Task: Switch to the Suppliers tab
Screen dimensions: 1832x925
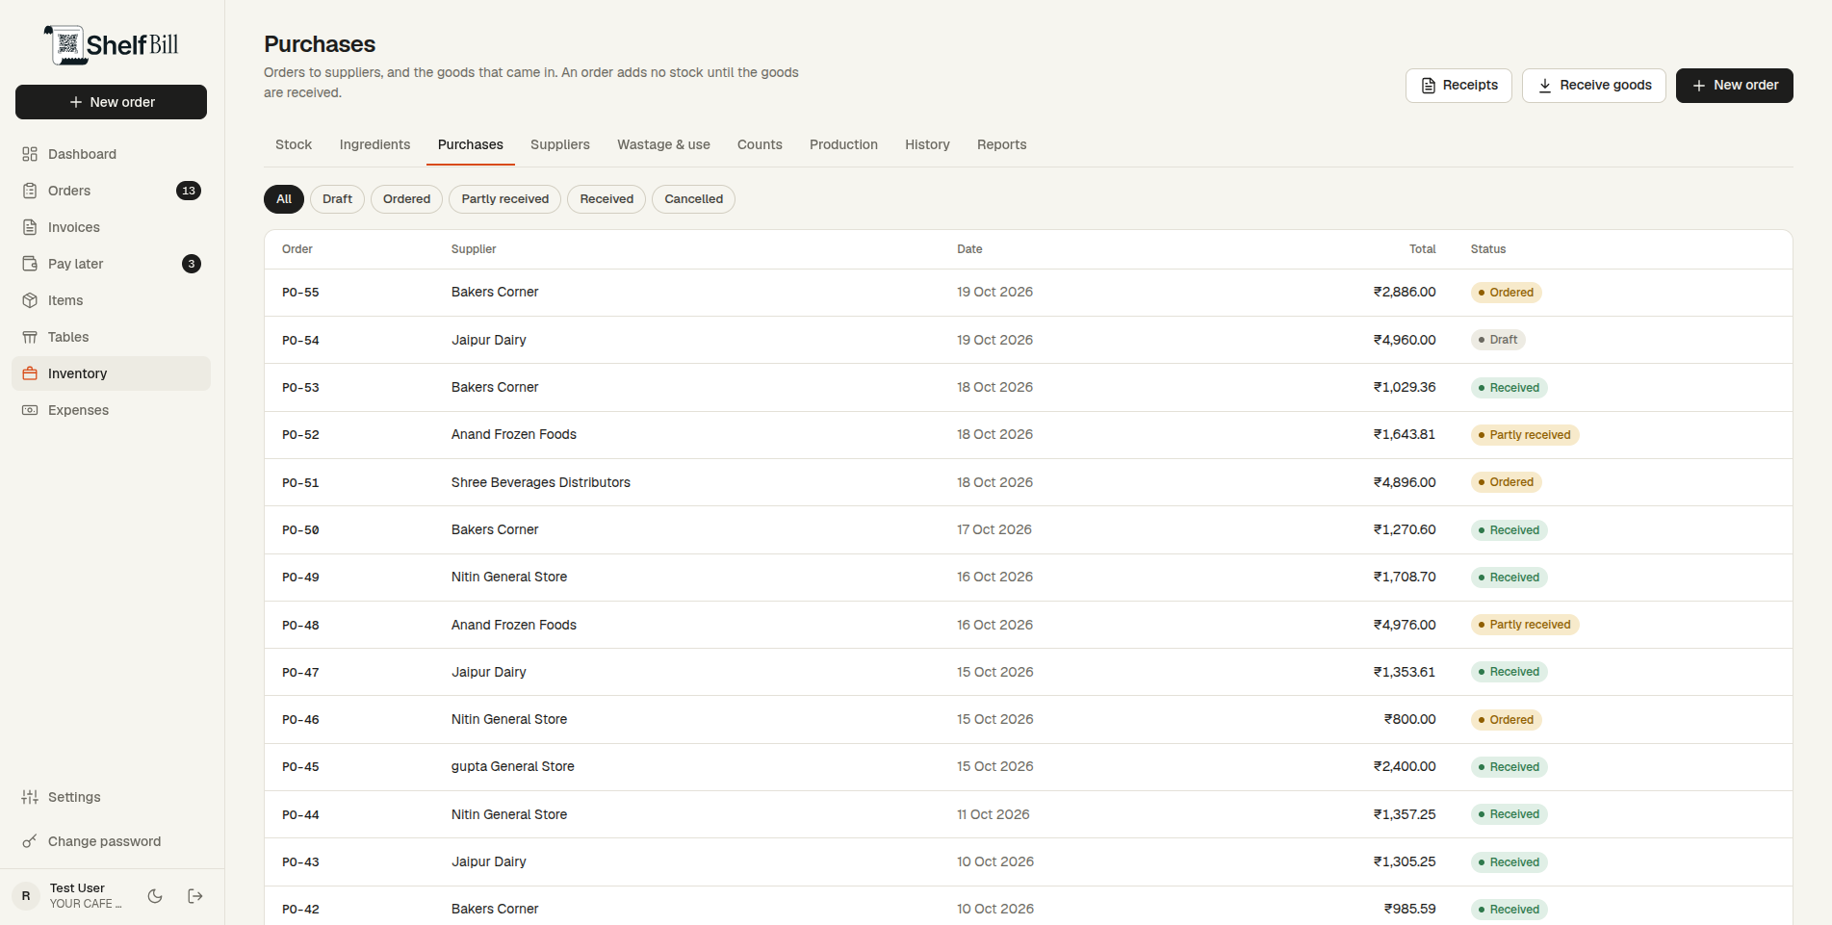Action: (x=560, y=144)
